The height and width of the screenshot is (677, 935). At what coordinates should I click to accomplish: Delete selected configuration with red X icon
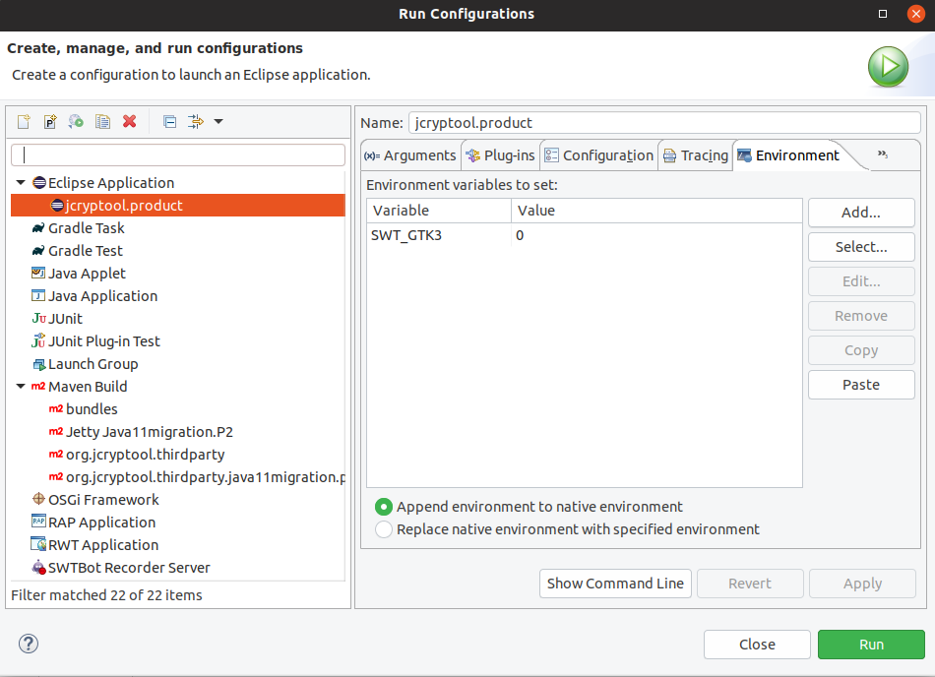[129, 122]
